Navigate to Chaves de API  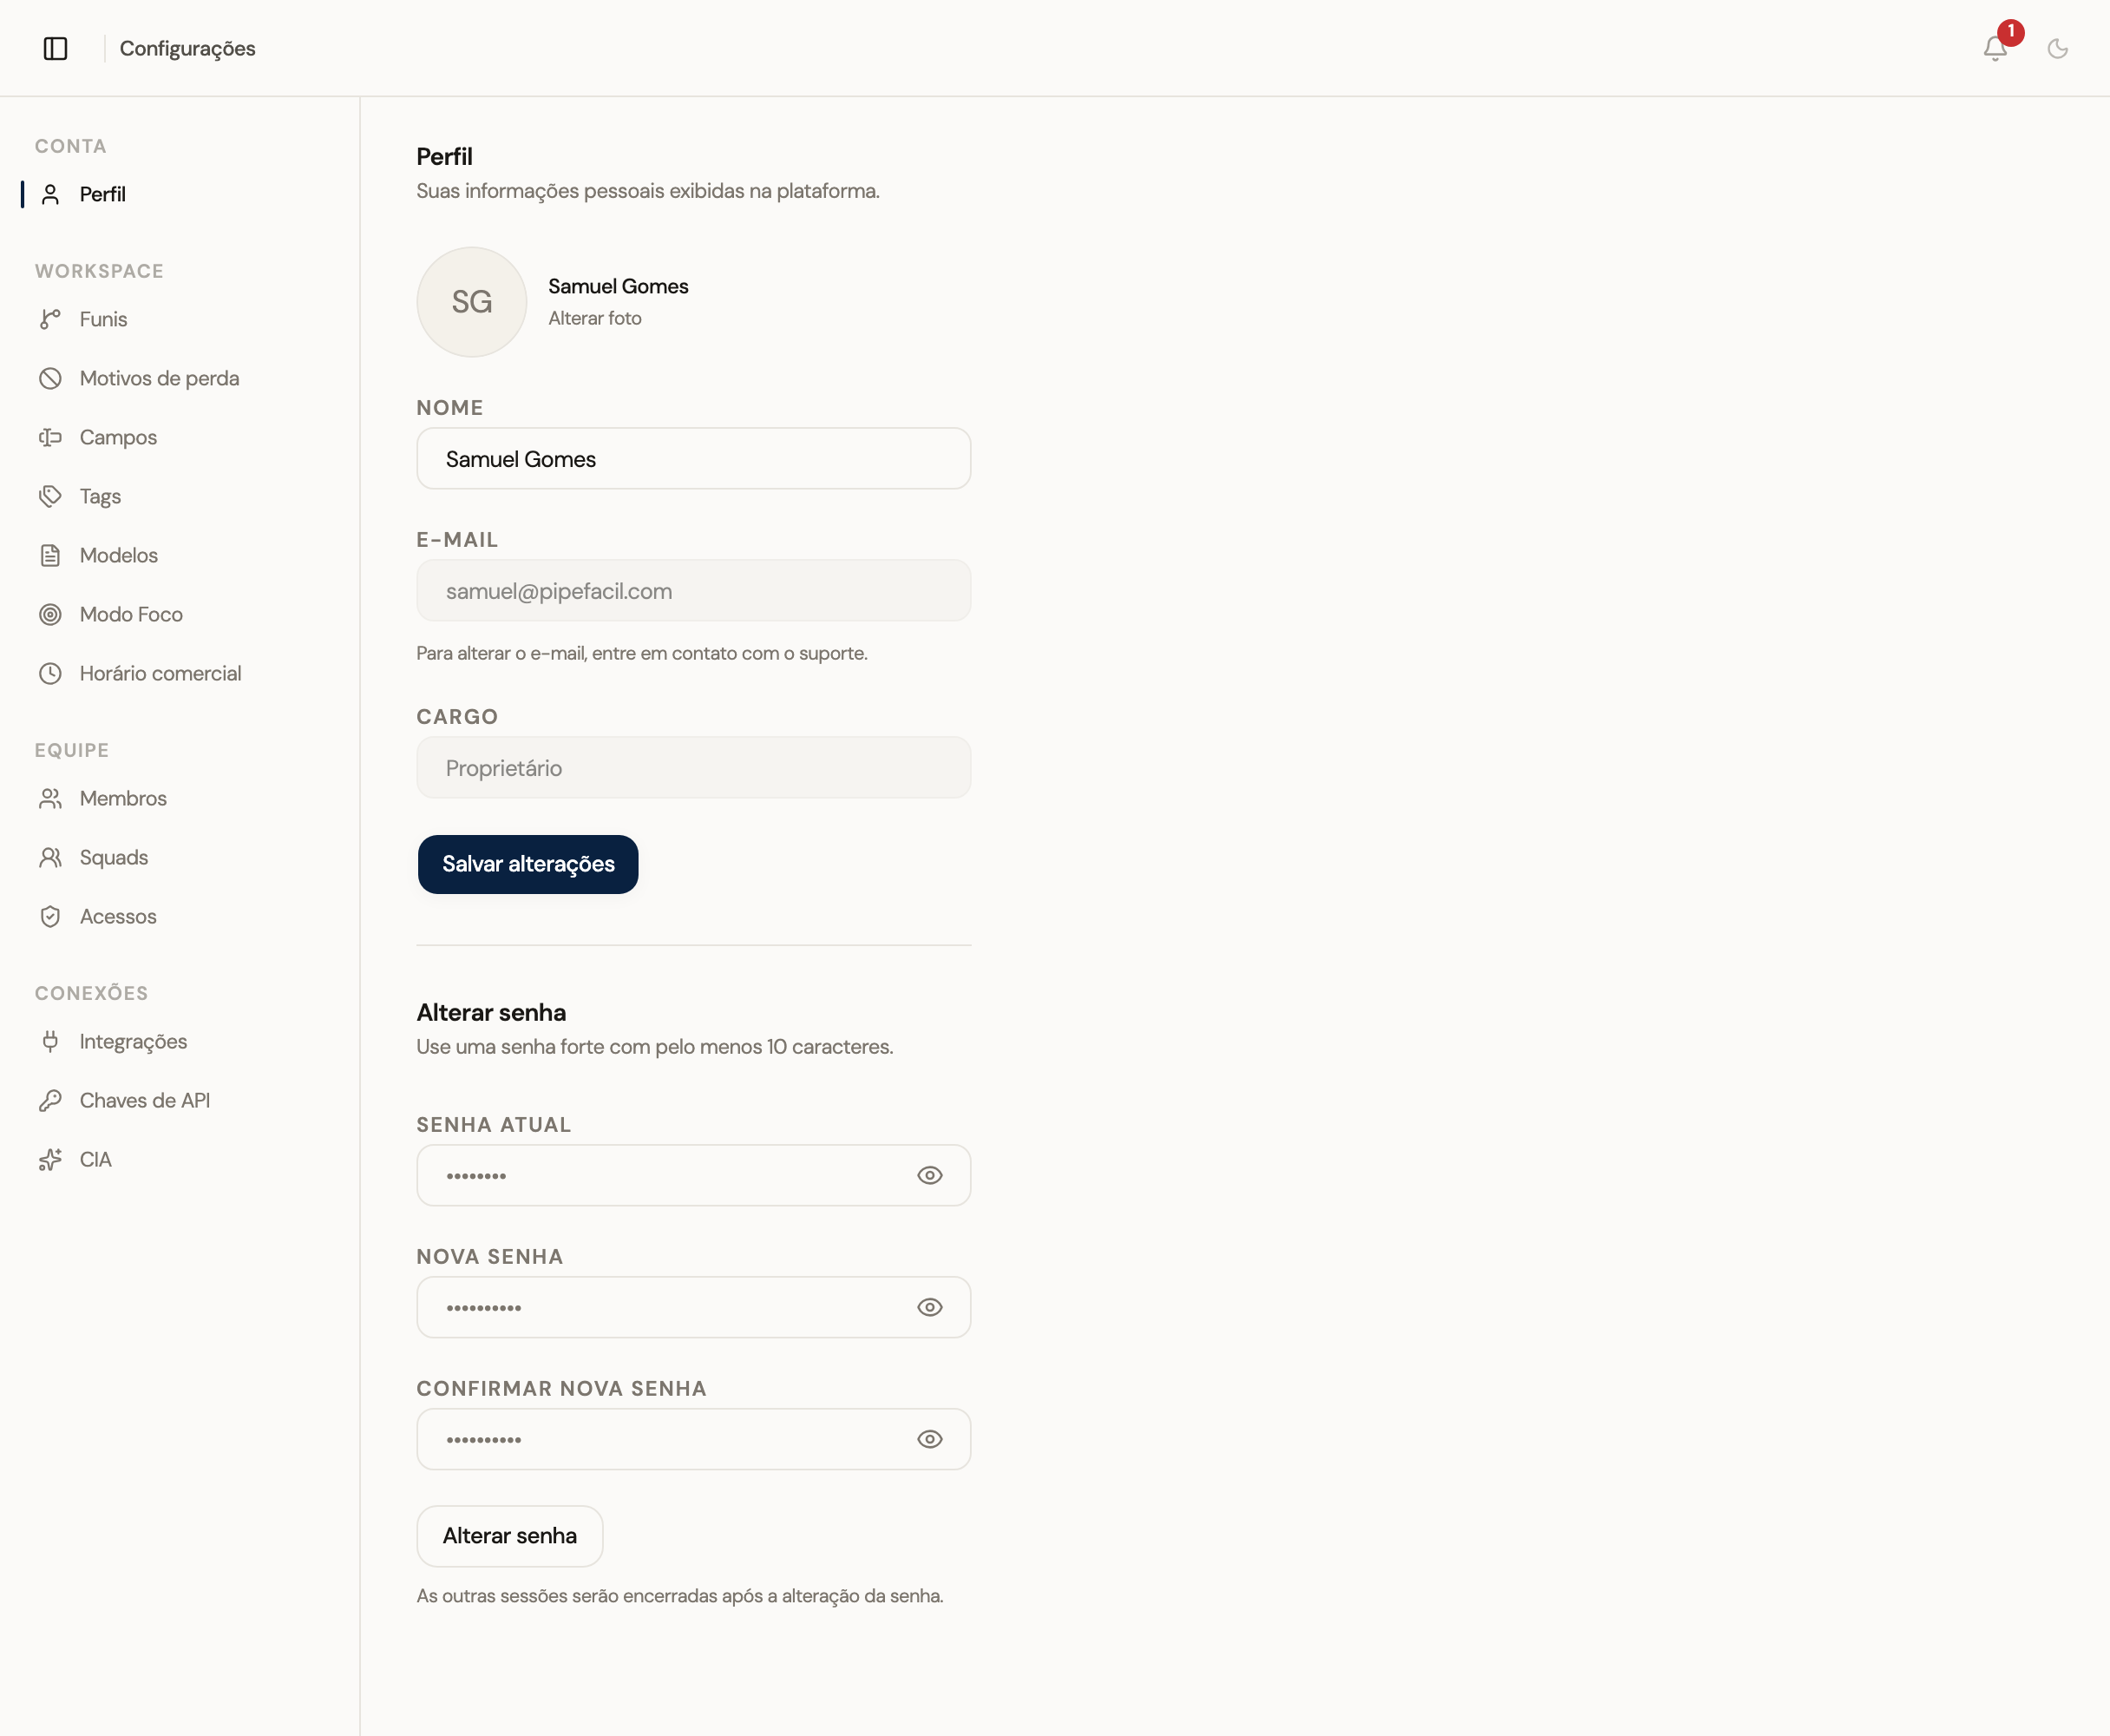(145, 1100)
